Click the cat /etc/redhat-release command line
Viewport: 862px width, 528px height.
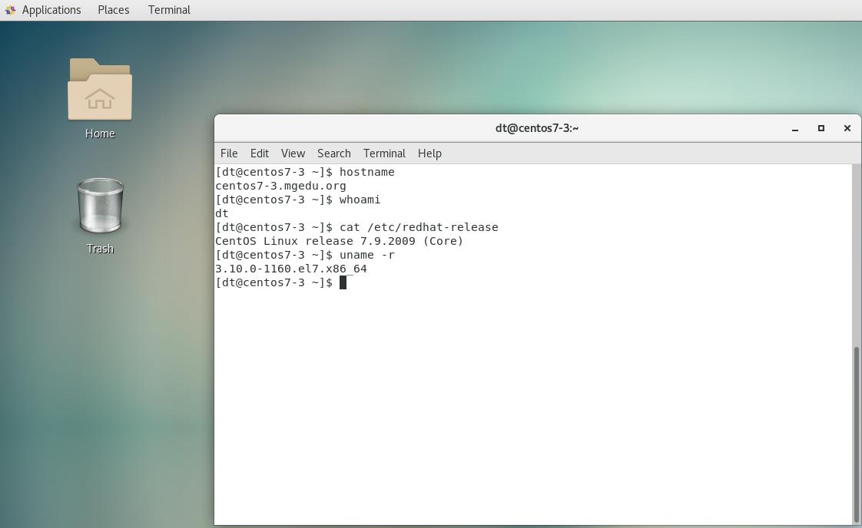pos(356,227)
